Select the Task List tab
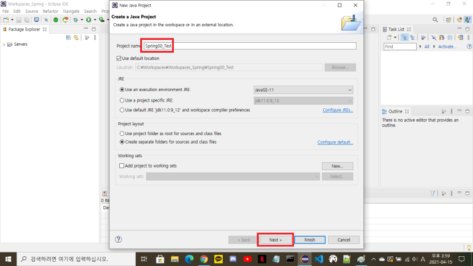 pyautogui.click(x=397, y=29)
